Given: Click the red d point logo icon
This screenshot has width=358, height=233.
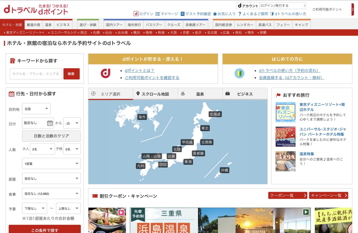Looking at the screenshot, I should [105, 73].
